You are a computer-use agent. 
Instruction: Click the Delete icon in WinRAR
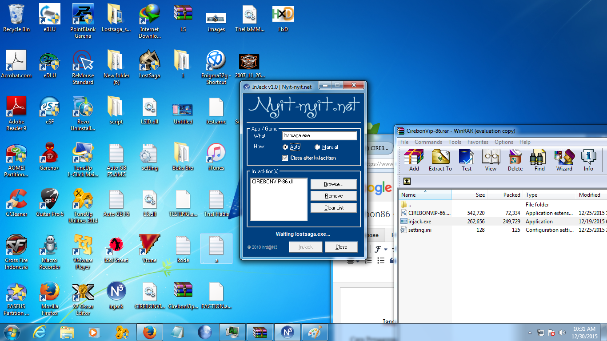pos(515,160)
